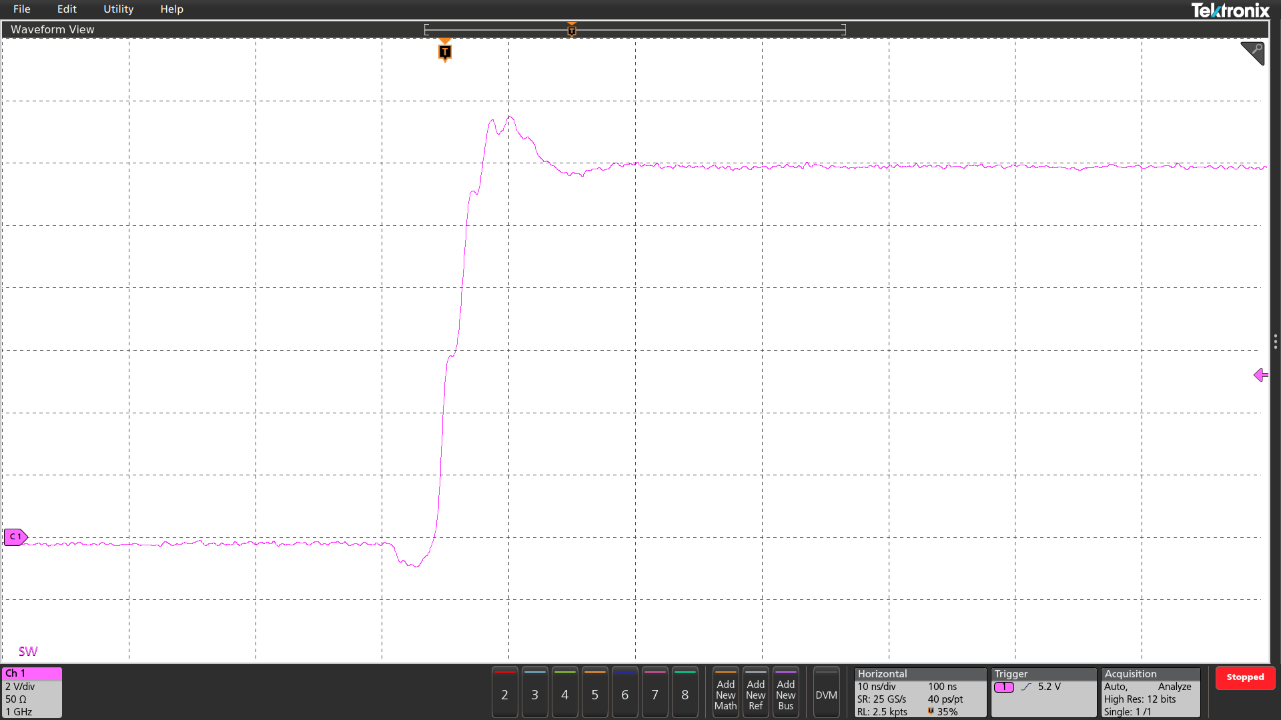Open the File menu
The width and height of the screenshot is (1281, 720).
point(21,9)
